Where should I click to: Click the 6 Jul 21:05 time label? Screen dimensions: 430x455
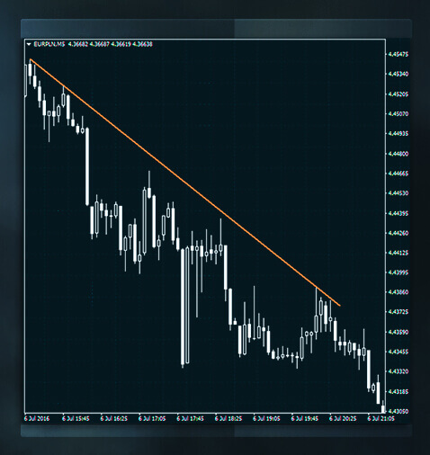pyautogui.click(x=381, y=418)
